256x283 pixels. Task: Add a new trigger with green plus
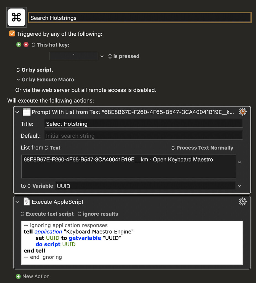click(x=19, y=44)
